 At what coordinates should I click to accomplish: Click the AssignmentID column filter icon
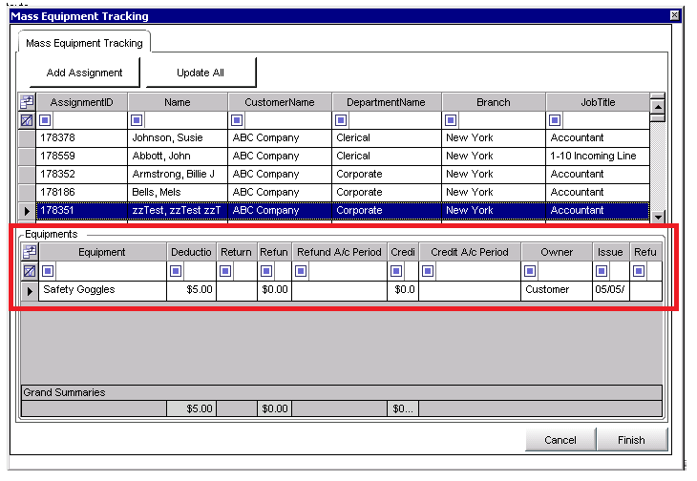pos(45,120)
